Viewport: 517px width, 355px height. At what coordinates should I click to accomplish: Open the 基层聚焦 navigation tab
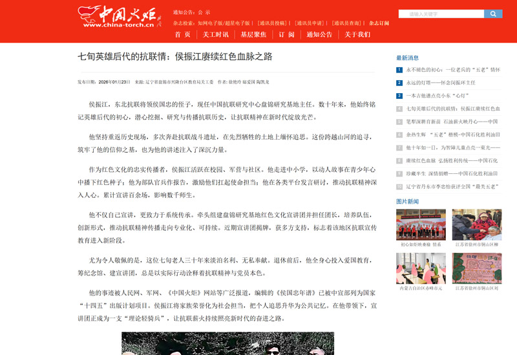click(253, 34)
